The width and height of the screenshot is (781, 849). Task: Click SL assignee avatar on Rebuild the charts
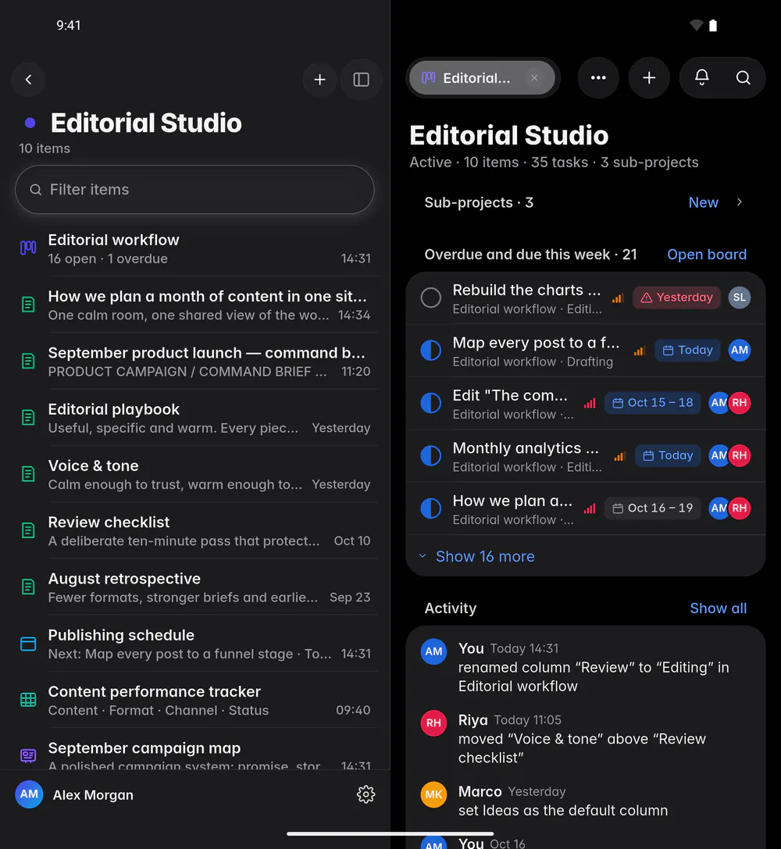pyautogui.click(x=740, y=298)
